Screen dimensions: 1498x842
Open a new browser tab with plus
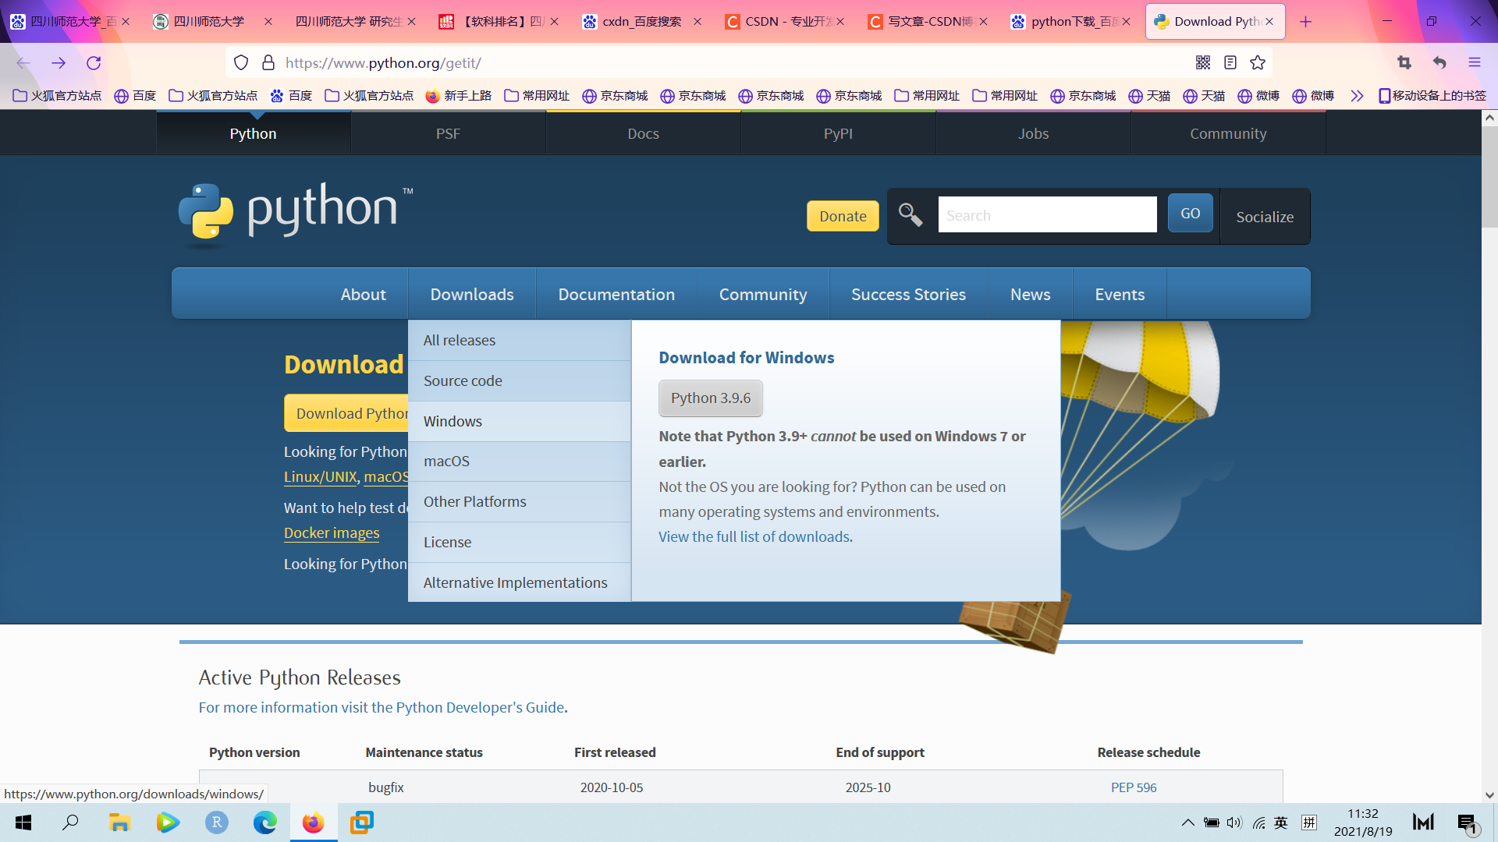click(1305, 22)
